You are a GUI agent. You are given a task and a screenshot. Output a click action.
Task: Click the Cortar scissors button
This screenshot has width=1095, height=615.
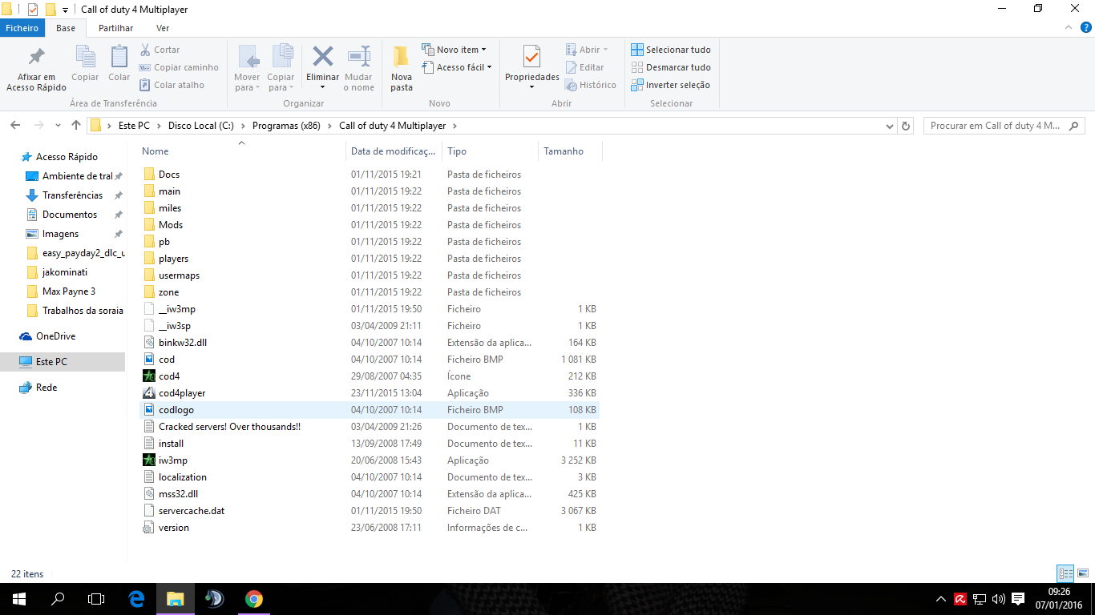point(160,50)
